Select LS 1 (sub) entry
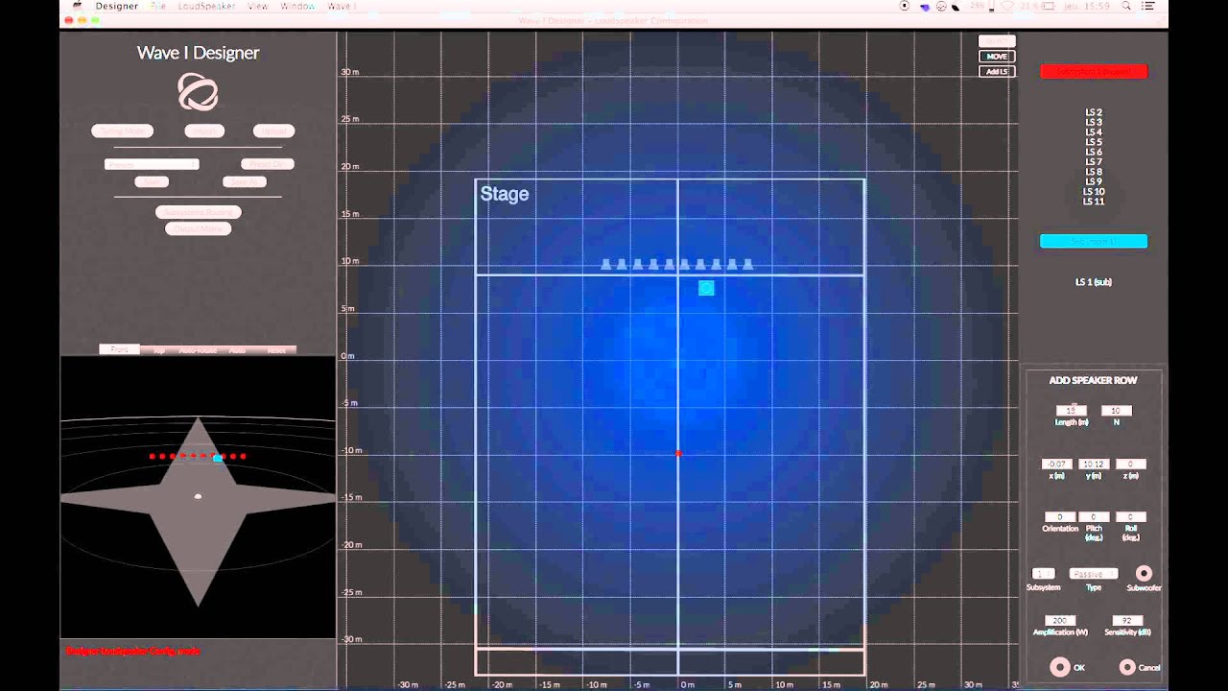Screen dimensions: 1228x691 click(1094, 282)
